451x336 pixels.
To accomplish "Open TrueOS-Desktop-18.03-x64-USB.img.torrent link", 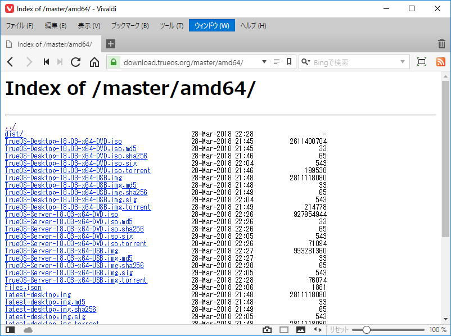I will [x=78, y=207].
